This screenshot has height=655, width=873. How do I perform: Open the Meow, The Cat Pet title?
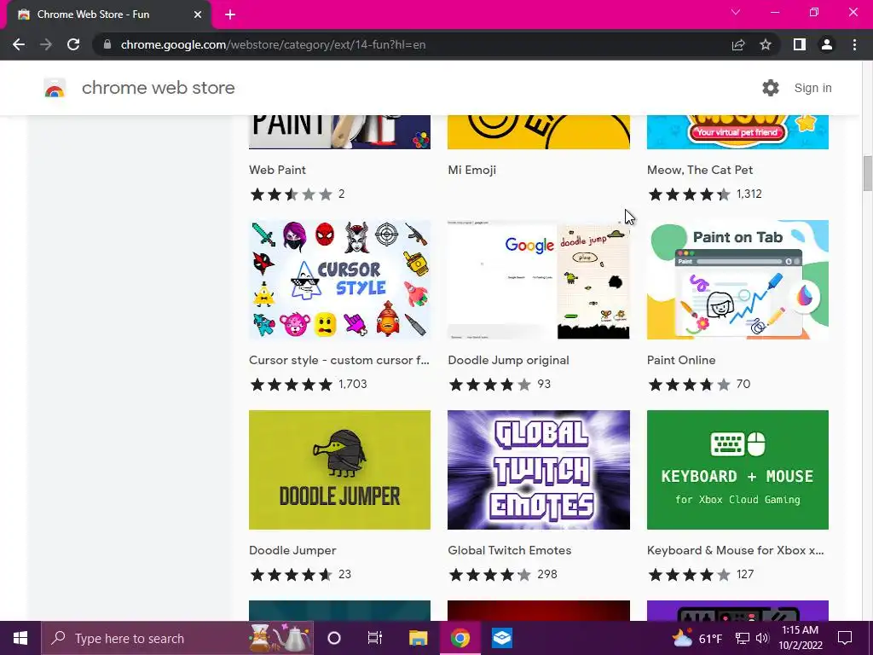pos(700,170)
